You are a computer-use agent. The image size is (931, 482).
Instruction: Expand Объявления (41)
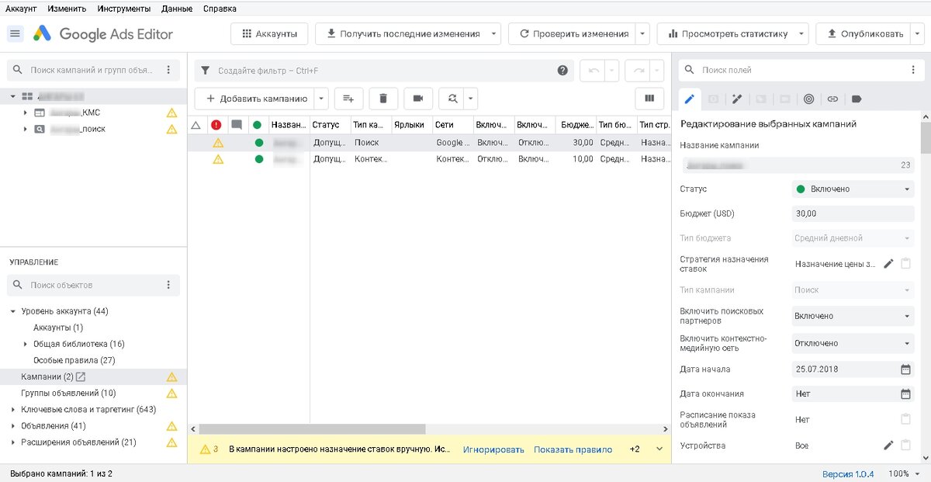click(x=13, y=426)
